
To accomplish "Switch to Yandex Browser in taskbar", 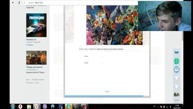I will point(36,106).
